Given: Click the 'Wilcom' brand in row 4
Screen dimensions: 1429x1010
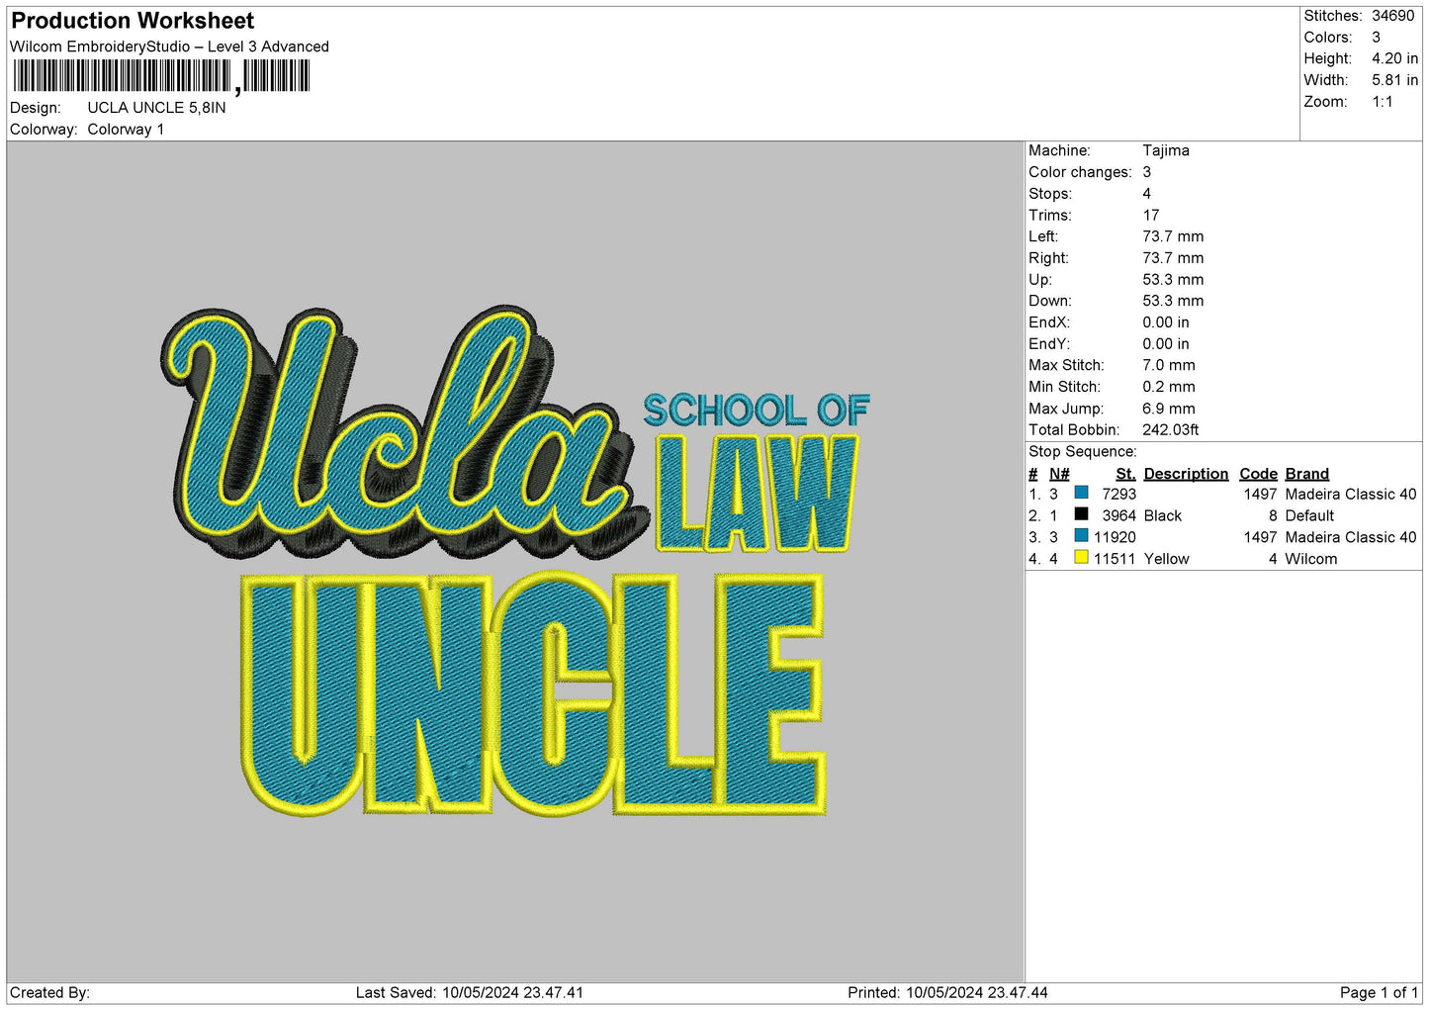Looking at the screenshot, I should (x=1311, y=559).
